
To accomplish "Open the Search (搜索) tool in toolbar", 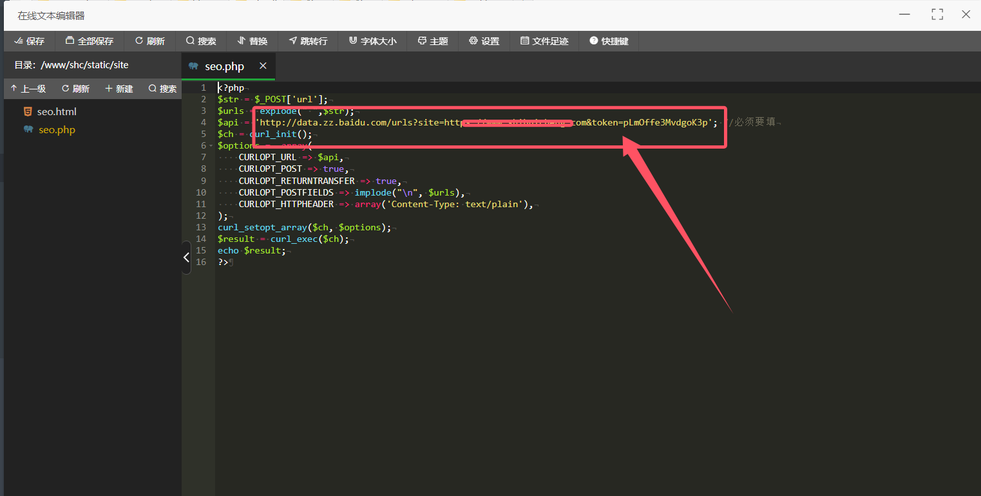I will point(201,41).
